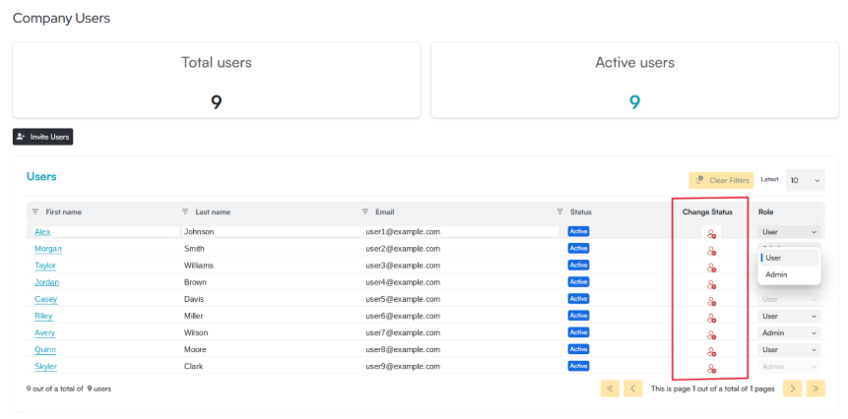Toggle status icon for Riley Miller
This screenshot has width=848, height=419.
[711, 318]
